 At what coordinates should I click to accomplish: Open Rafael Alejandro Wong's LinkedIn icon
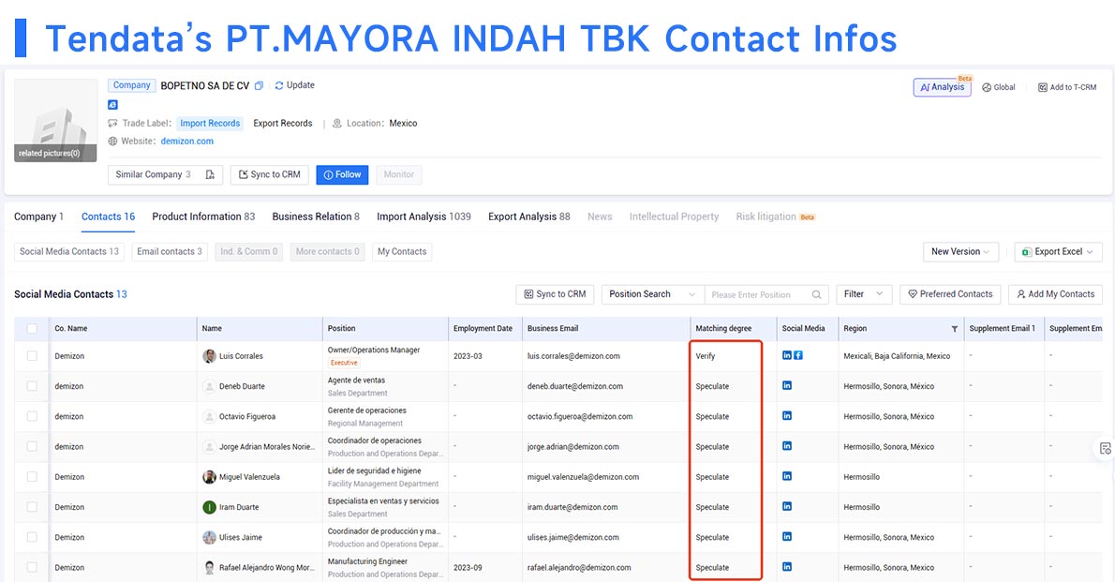point(786,567)
